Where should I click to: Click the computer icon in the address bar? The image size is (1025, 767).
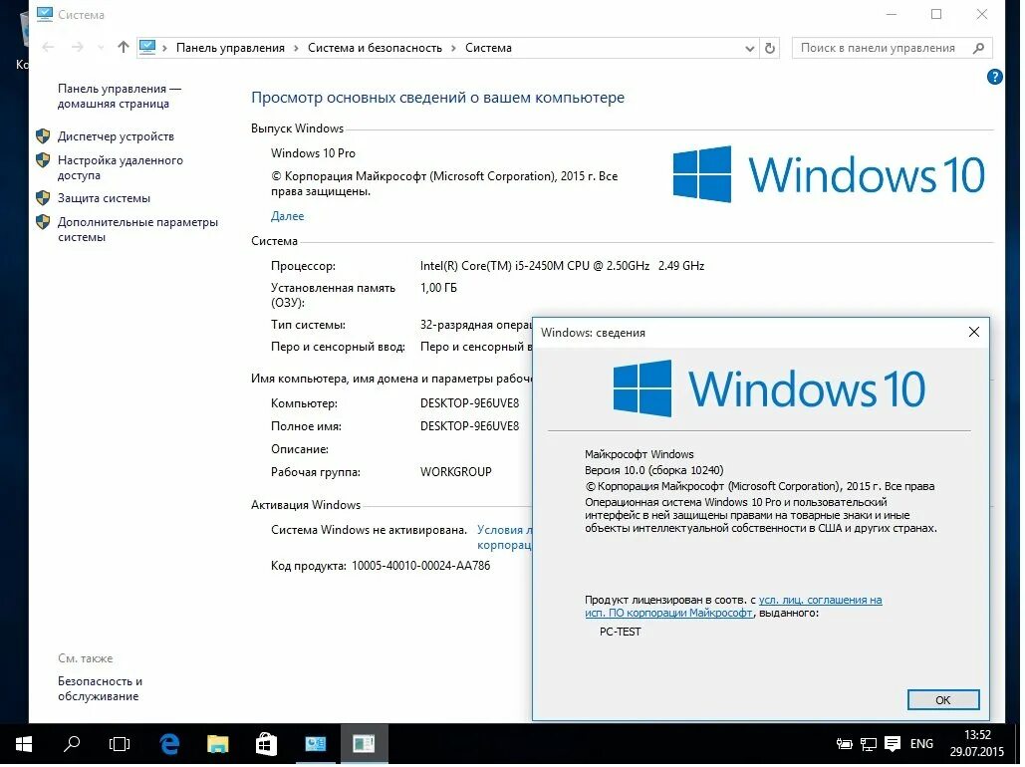[x=147, y=47]
